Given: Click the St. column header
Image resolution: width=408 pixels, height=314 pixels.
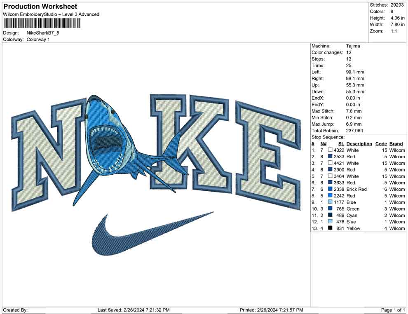Looking at the screenshot, I should [x=341, y=144].
